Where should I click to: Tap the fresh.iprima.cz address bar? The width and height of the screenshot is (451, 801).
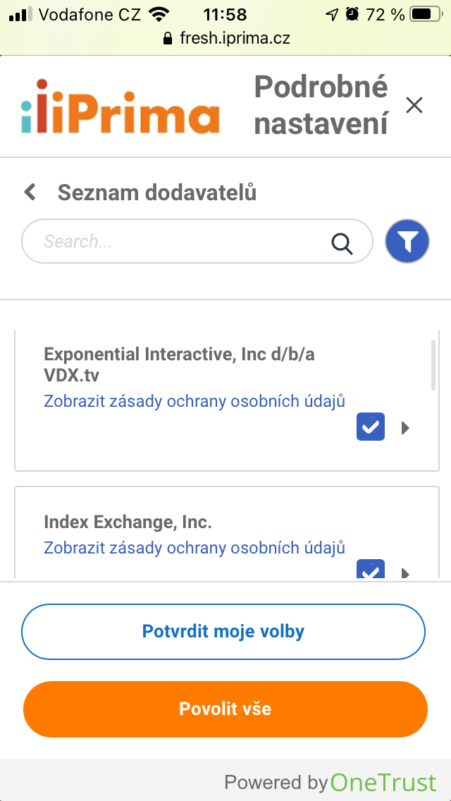click(235, 38)
